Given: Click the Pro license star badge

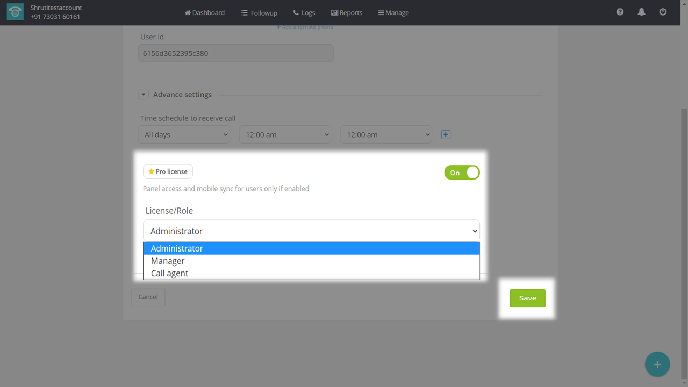Looking at the screenshot, I should (x=168, y=171).
